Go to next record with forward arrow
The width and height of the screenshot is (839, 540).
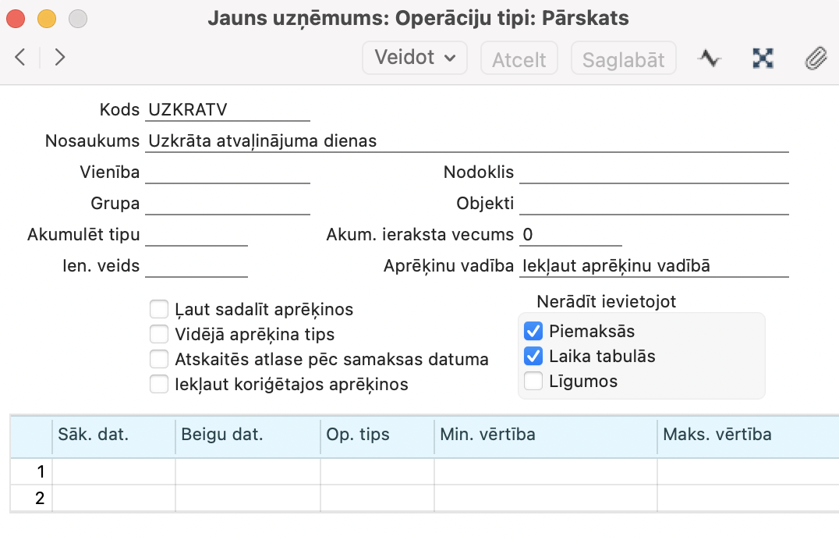[59, 57]
